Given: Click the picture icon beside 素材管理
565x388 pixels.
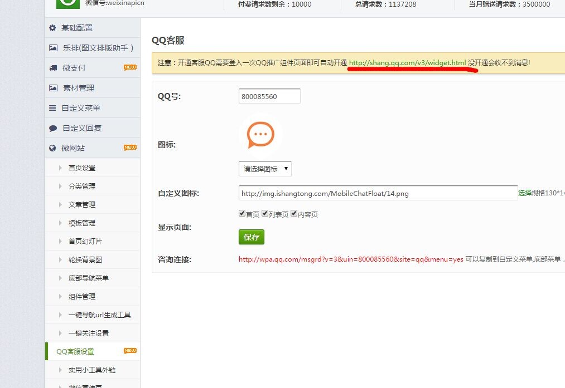Looking at the screenshot, I should point(53,88).
